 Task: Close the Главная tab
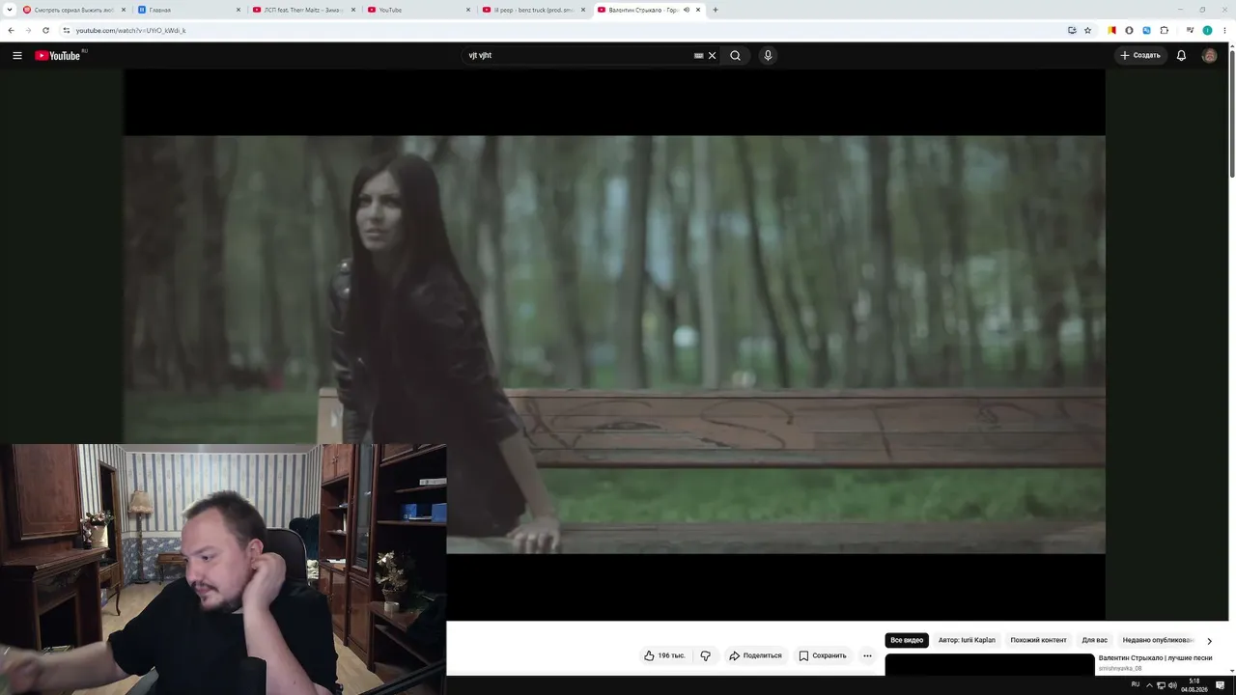(239, 10)
